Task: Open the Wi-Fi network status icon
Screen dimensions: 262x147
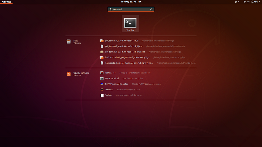Action: coord(245,2)
